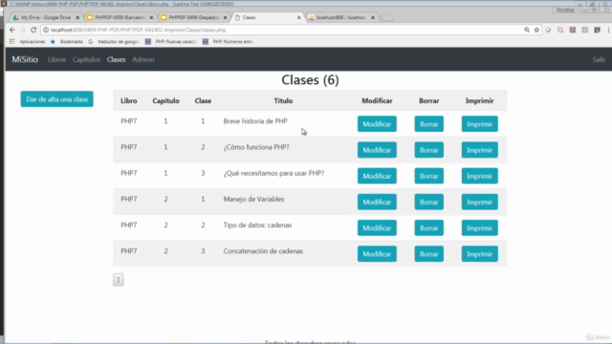Select the Breve historia de PHP title text

coord(255,121)
